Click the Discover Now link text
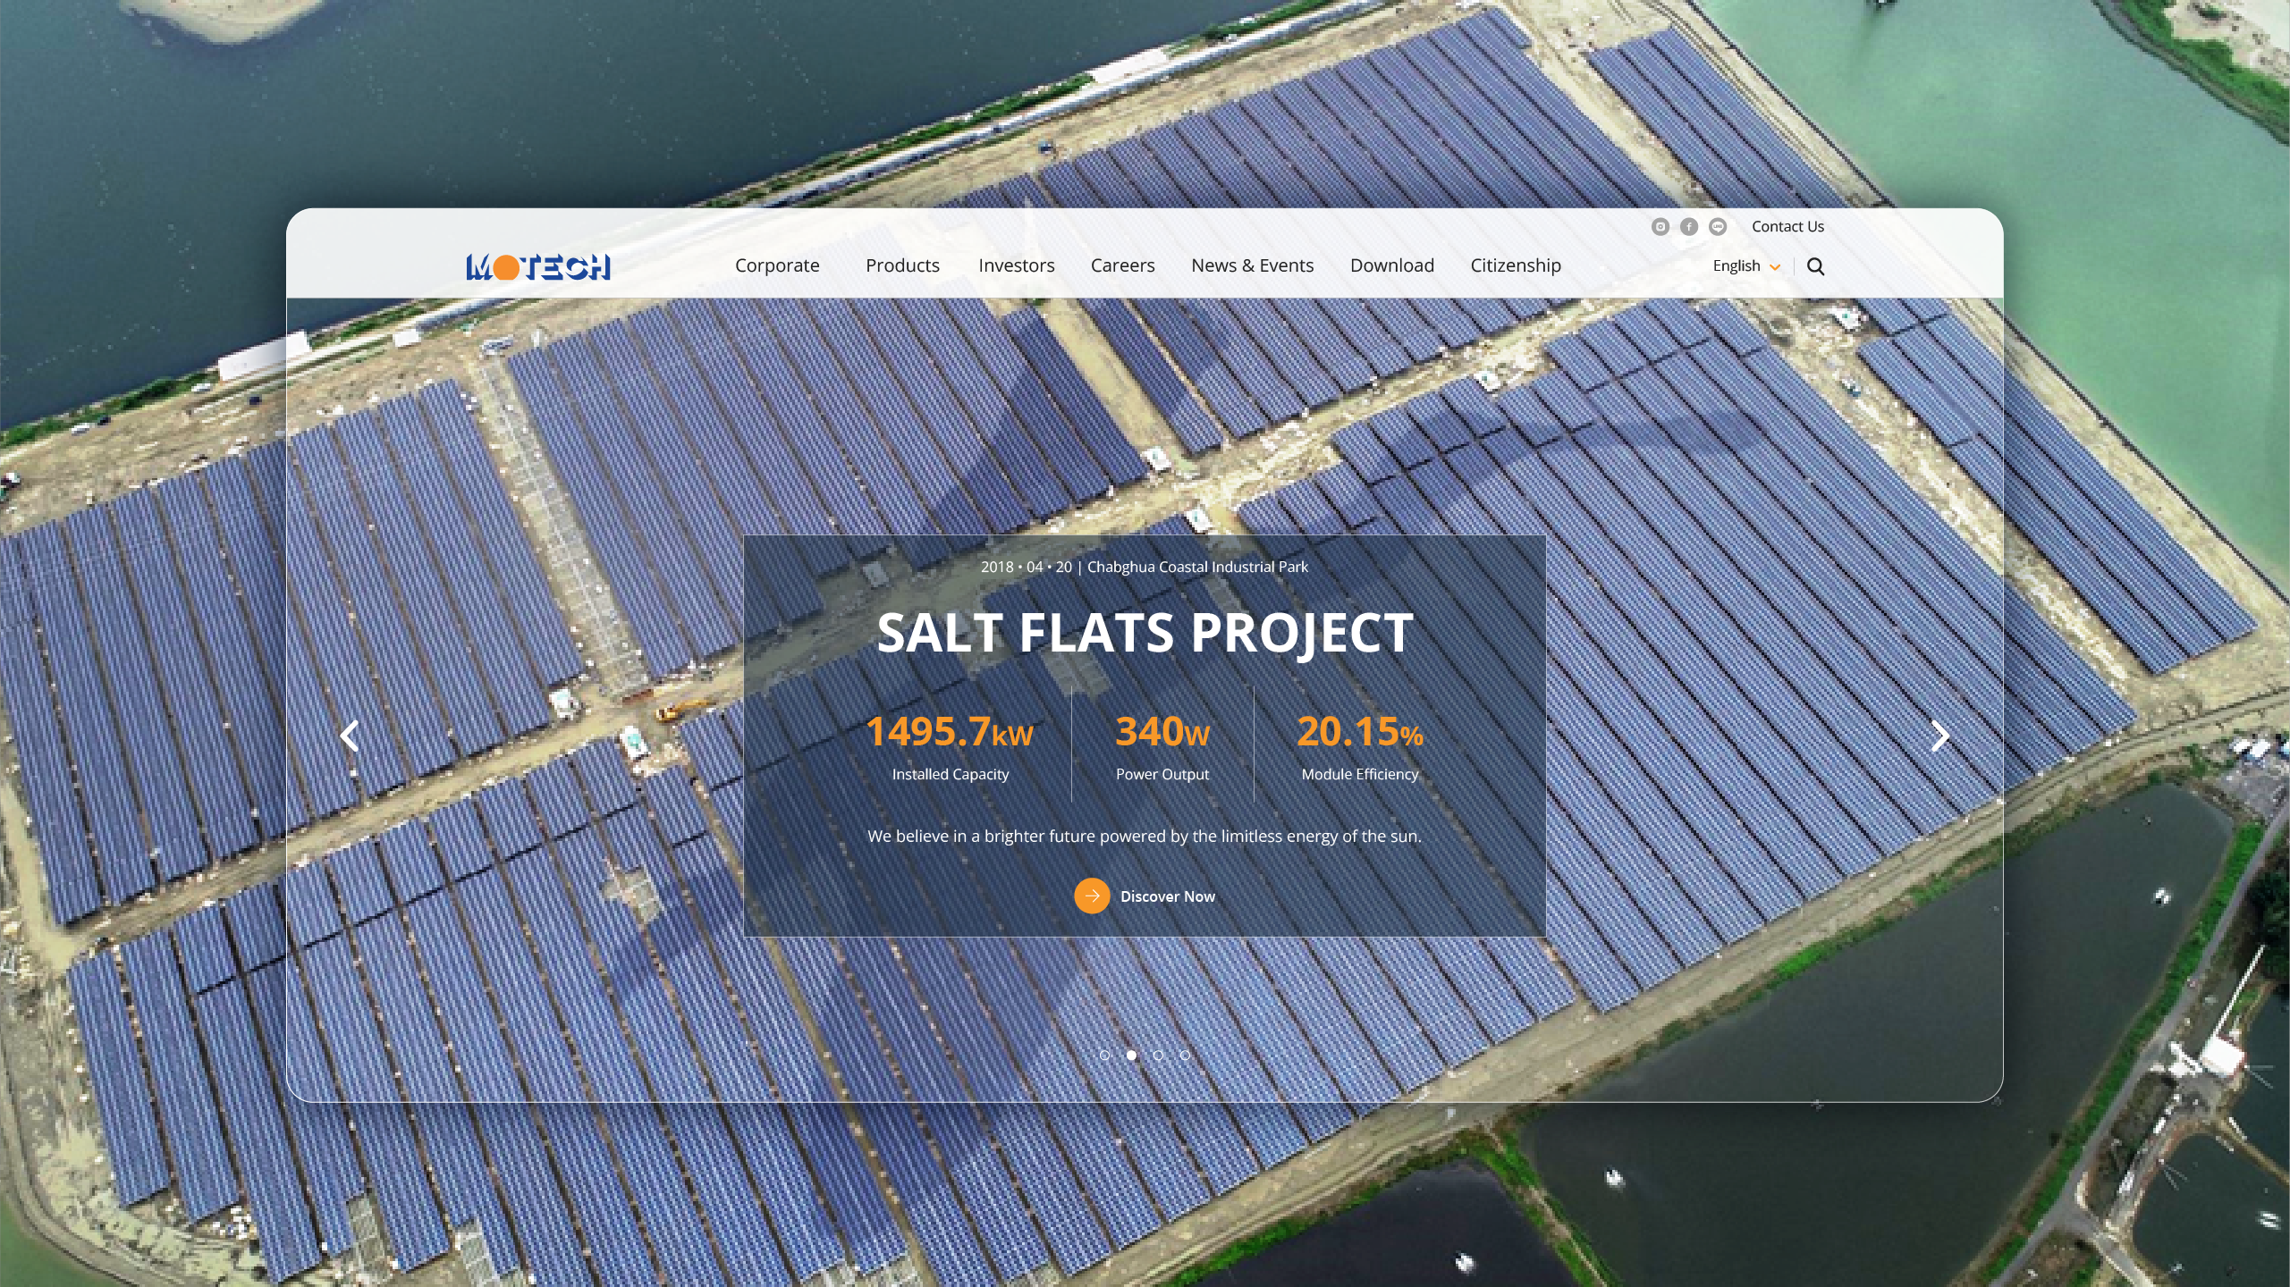 coord(1168,896)
